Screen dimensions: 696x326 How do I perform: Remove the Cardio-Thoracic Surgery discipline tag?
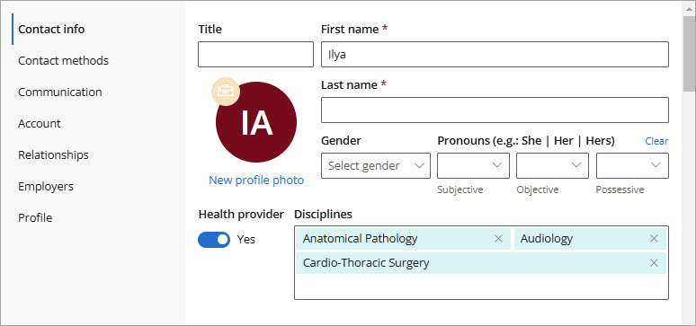pos(654,262)
